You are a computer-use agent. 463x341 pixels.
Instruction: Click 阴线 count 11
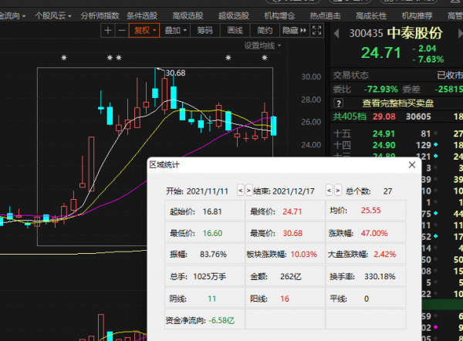pyautogui.click(x=211, y=299)
